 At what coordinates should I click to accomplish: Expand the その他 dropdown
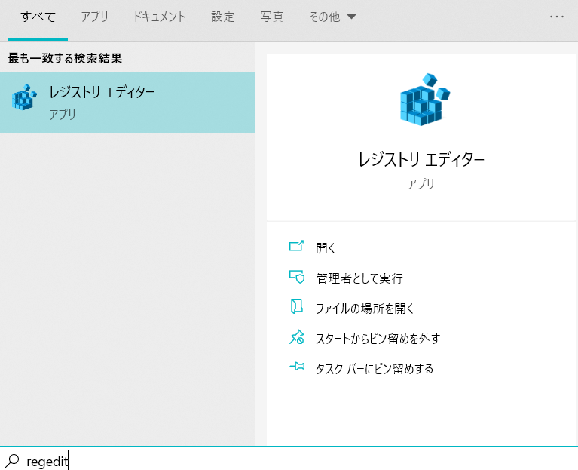click(332, 17)
